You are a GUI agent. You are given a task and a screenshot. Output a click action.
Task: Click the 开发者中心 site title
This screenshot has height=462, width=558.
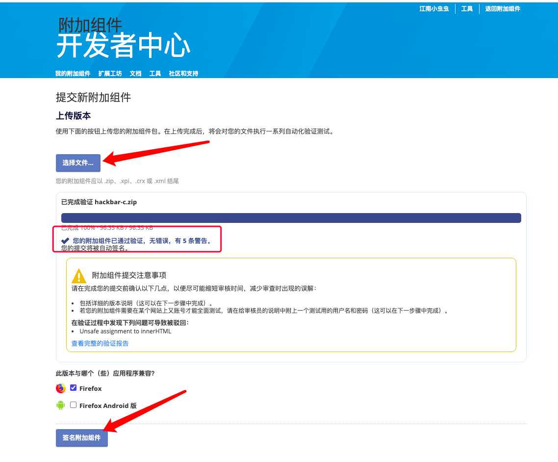pos(124,46)
